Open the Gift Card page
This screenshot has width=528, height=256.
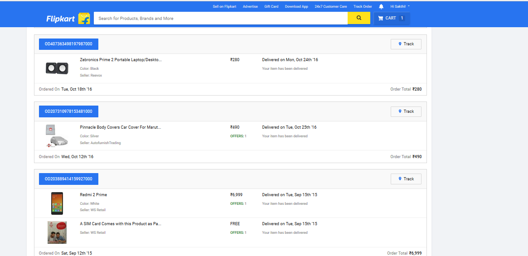click(271, 6)
